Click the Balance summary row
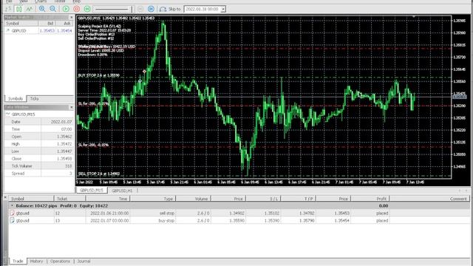473x266 pixels. pos(239,205)
